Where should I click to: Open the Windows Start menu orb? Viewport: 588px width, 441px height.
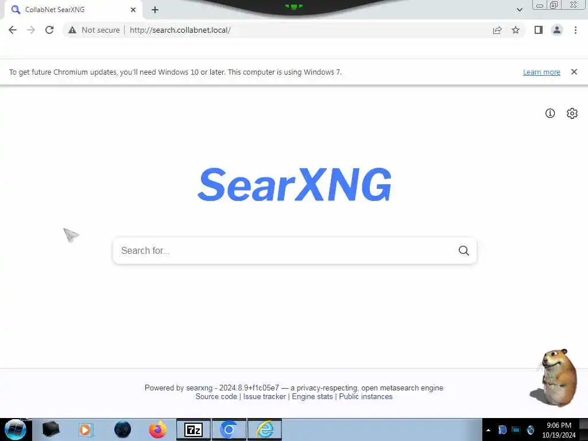coord(16,430)
